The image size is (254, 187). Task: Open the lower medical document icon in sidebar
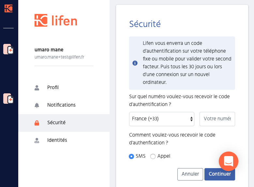(x=8, y=99)
